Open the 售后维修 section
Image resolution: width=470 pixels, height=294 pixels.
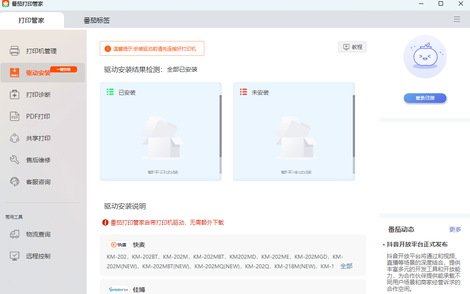[x=39, y=160]
